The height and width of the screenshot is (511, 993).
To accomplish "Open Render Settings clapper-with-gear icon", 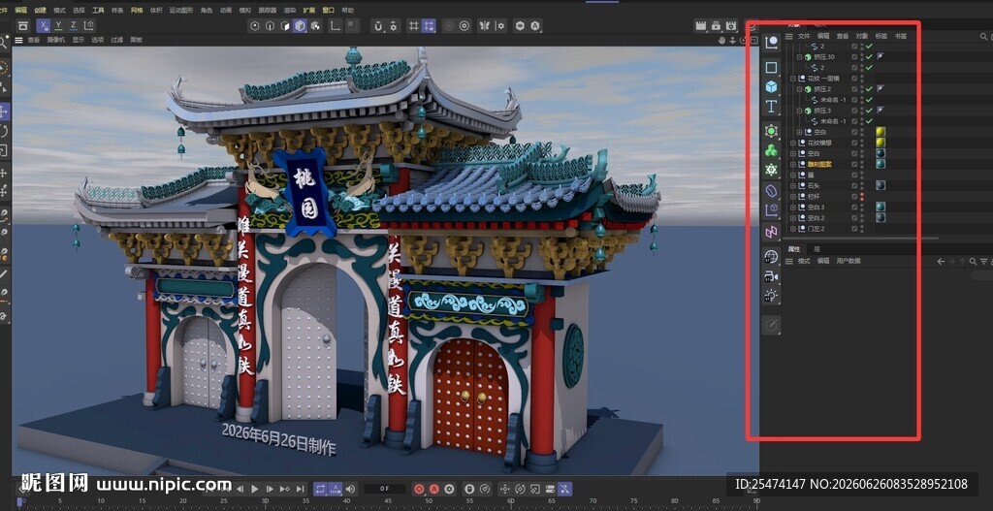I will point(731,26).
